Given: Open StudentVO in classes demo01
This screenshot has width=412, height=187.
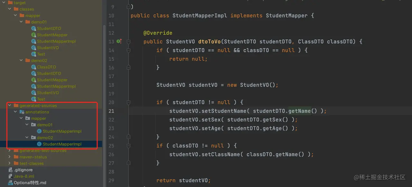Looking at the screenshot, I should point(48,48).
